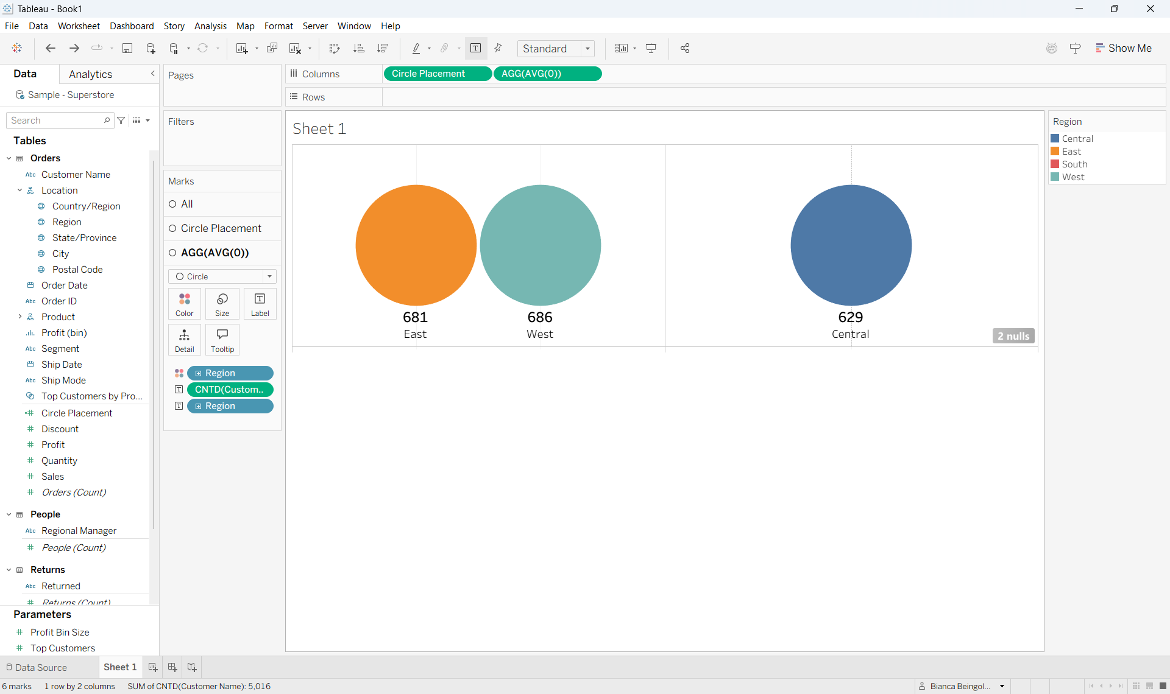
Task: Duplicate the current sheet using the toolbar icon
Action: pos(272,48)
